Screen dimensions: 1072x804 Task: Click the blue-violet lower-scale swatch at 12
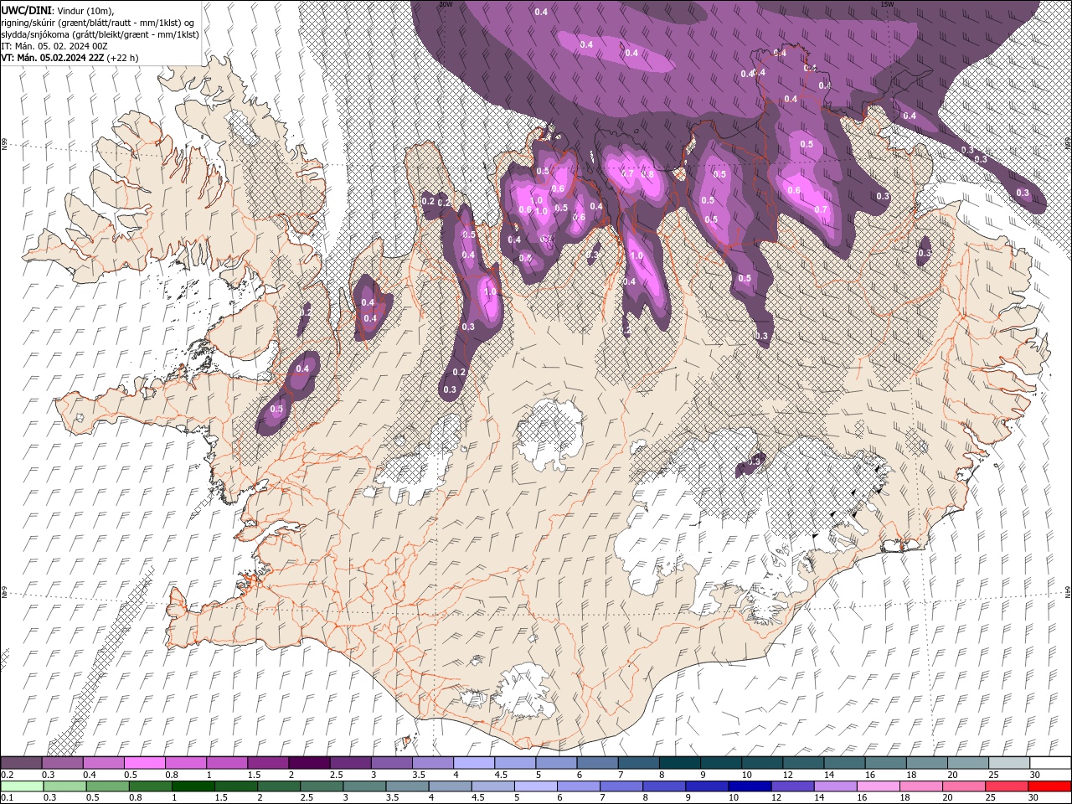click(x=792, y=786)
